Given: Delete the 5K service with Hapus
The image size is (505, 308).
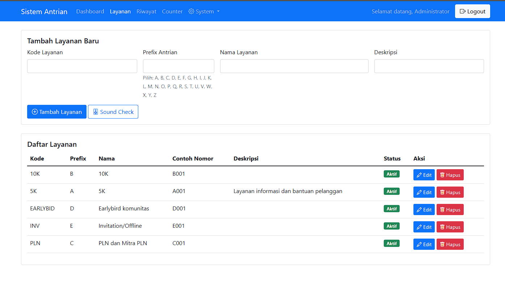Looking at the screenshot, I should pyautogui.click(x=450, y=192).
